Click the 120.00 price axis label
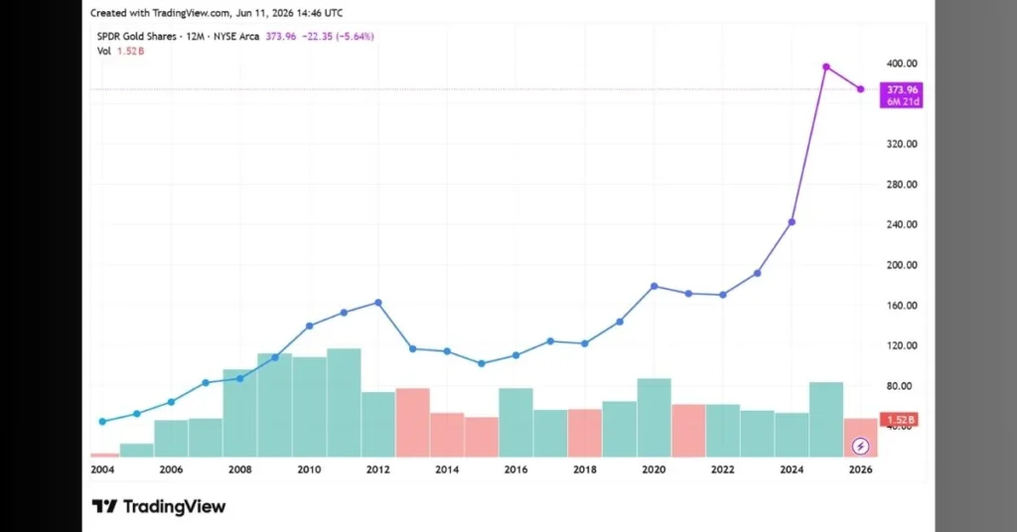 902,345
